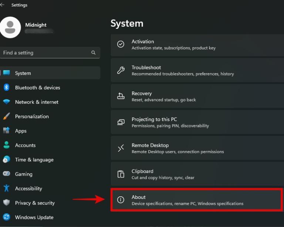Image resolution: width=284 pixels, height=227 pixels.
Task: Click the Privacy & security shield icon
Action: (6, 203)
